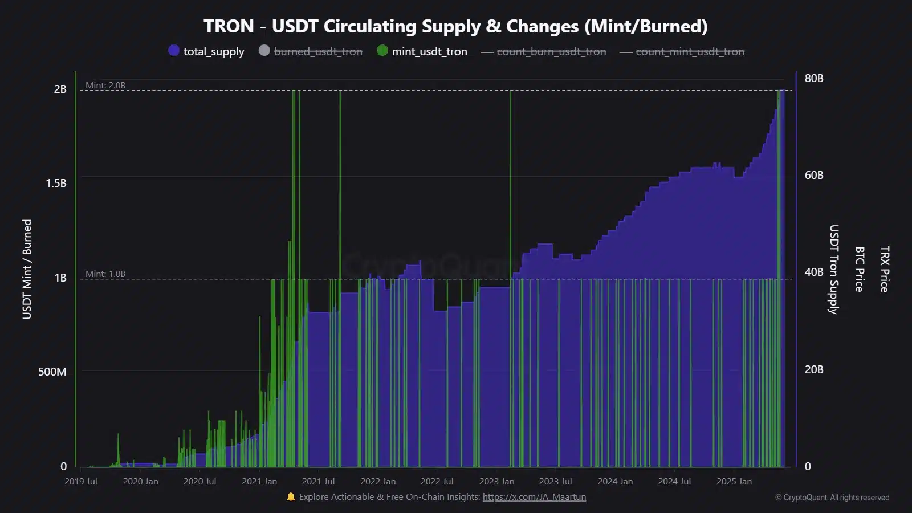Click the 1.5B left axis label
This screenshot has height=513, width=912.
click(56, 183)
